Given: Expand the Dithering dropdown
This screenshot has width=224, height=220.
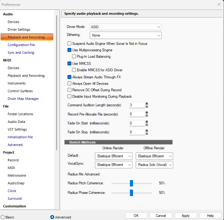Looking at the screenshot, I should point(126,35).
